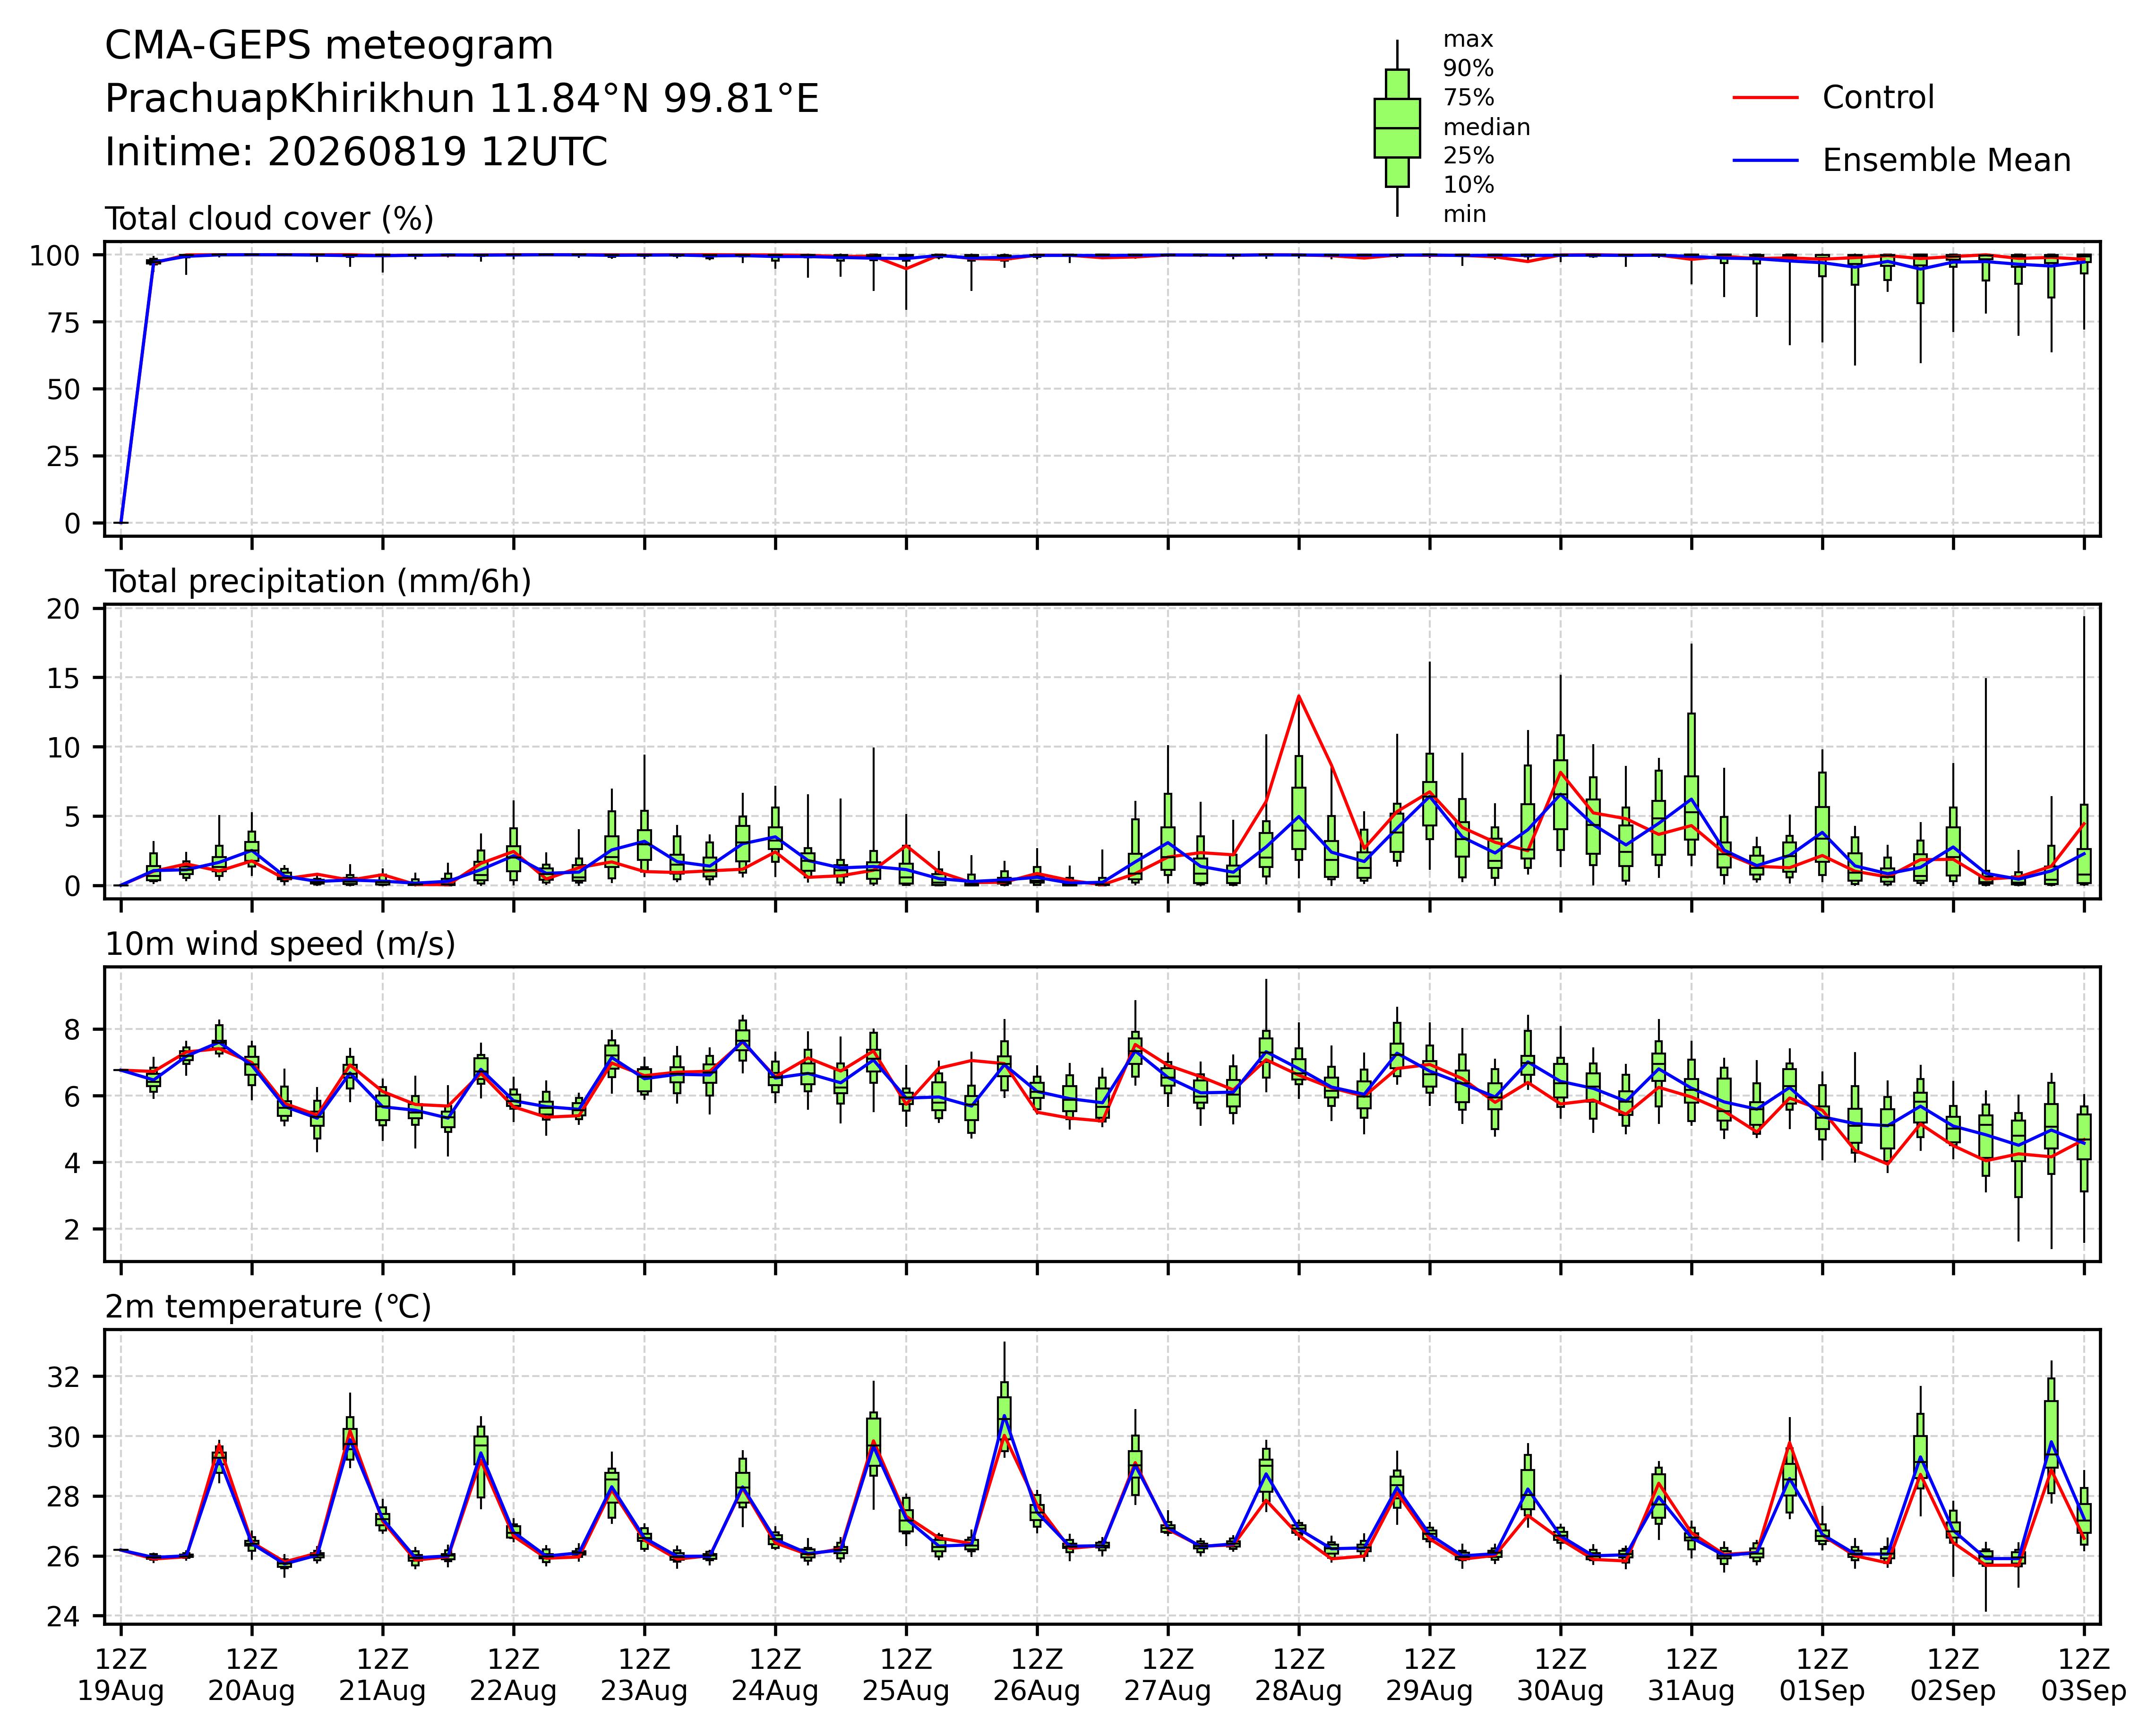Screen dimensions: 2156x1734
Task: Click the 'Control' legend label
Action: tap(1878, 98)
